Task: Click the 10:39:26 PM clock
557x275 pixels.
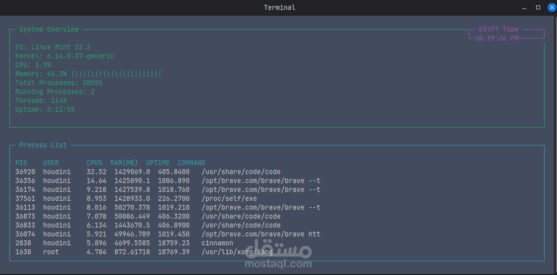Action: 496,38
